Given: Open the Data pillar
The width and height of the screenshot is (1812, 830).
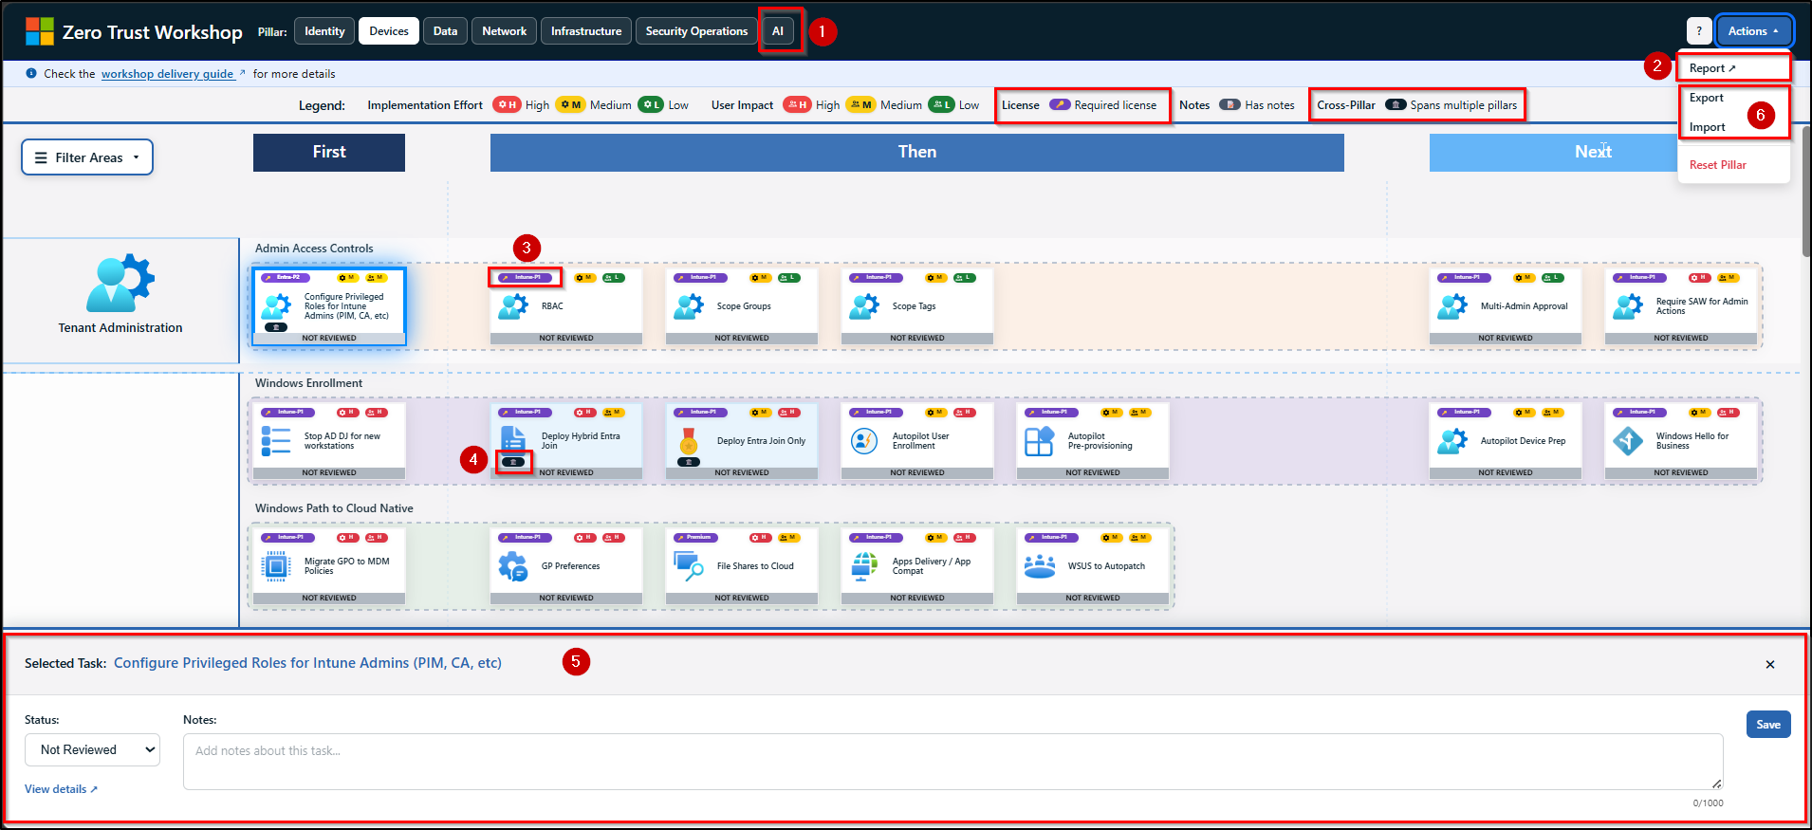Looking at the screenshot, I should click(x=445, y=31).
